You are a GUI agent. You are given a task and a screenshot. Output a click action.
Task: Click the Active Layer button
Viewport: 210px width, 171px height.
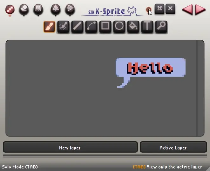(x=173, y=147)
